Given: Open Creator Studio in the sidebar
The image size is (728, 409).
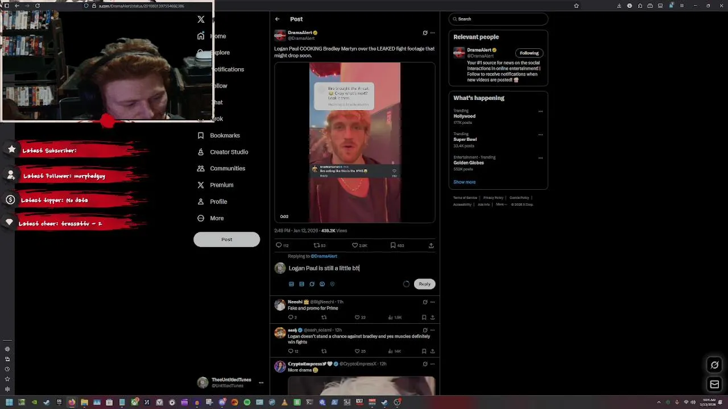Looking at the screenshot, I should (222, 152).
